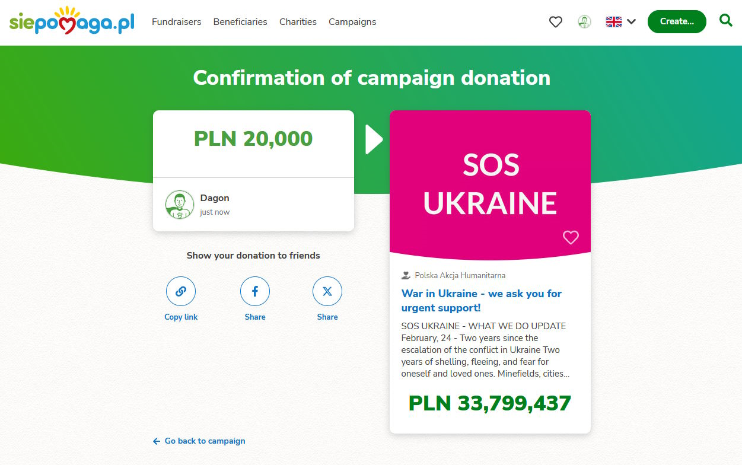742x465 pixels.
Task: Toggle the heart on SOS Ukraine card
Action: click(571, 237)
